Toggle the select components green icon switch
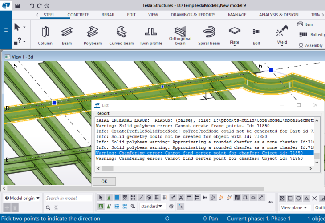Screen dimensions: 325x223 point(101,206)
